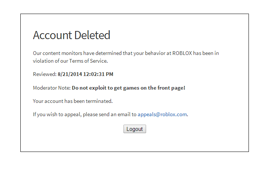This screenshot has width=267, height=170.
Task: Click the 'If you wish to appeal' sentence
Action: pyautogui.click(x=110, y=114)
